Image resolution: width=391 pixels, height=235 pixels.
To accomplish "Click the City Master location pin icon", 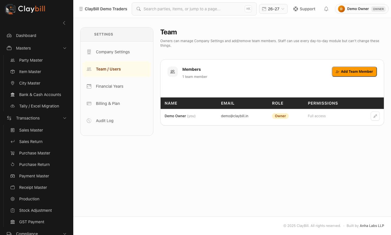I will [13, 83].
